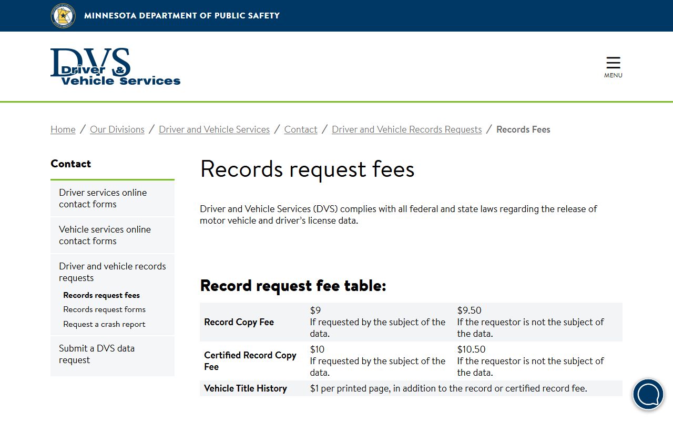The height and width of the screenshot is (421, 673).
Task: Select Records request fees sidebar item
Action: tap(101, 295)
